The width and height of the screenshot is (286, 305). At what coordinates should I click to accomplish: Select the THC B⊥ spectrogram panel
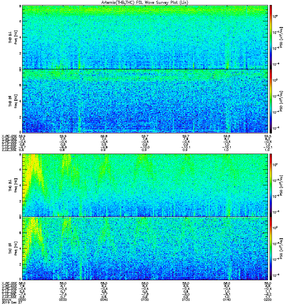coord(145,185)
